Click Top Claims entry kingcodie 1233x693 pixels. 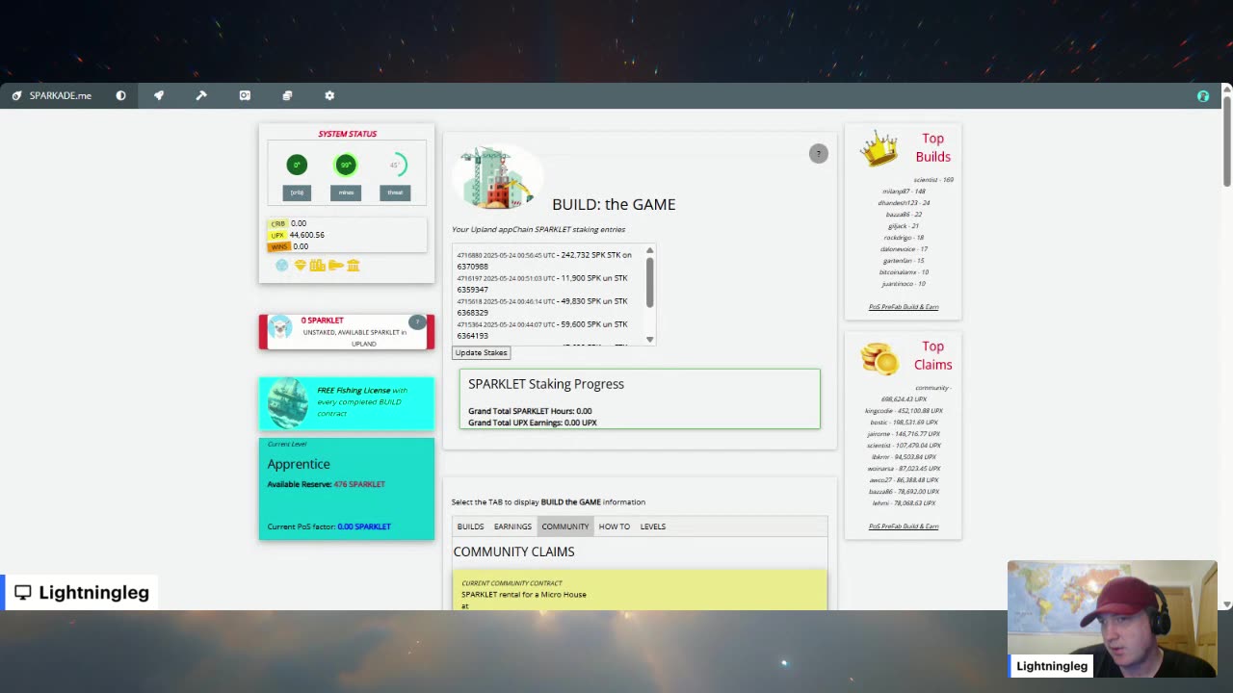coord(904,411)
